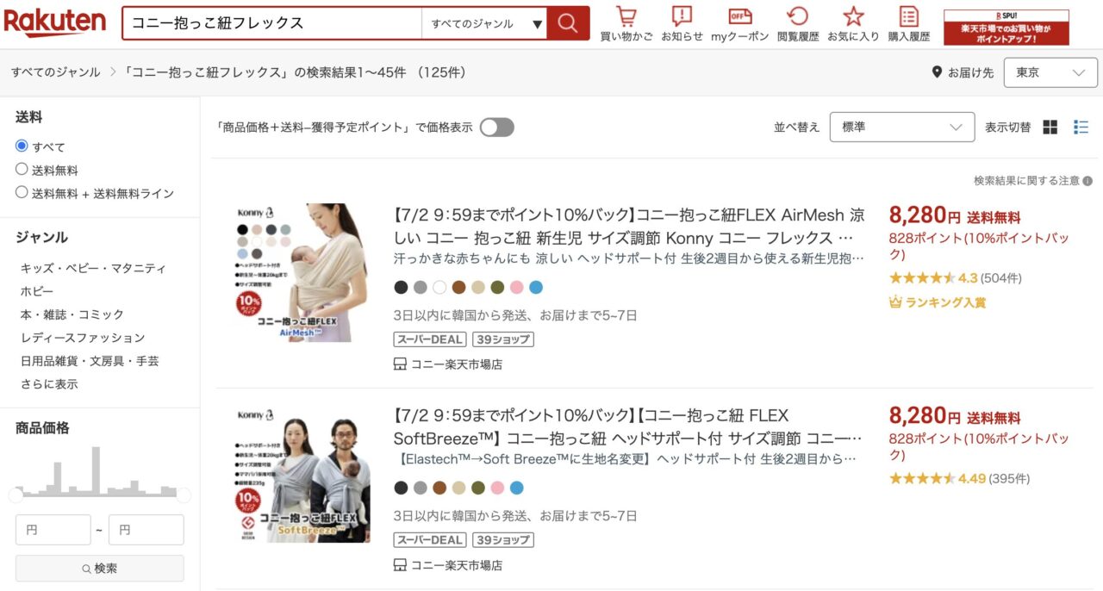
Task: Open the すべてのジャンル search category dropdown
Action: 484,23
